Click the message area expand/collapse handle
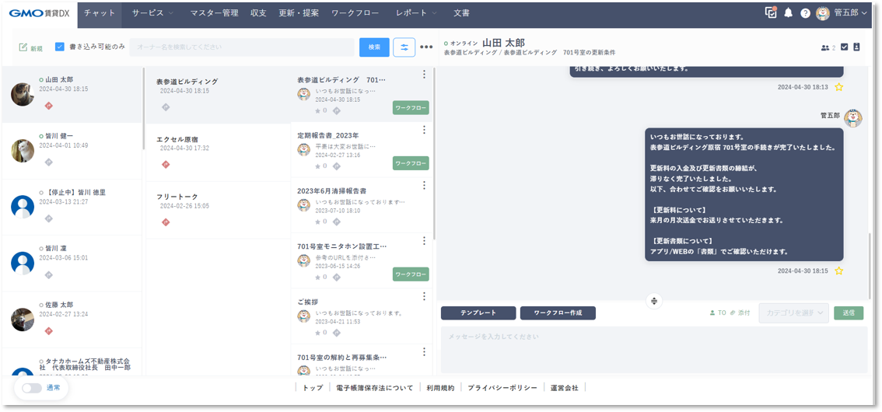This screenshot has height=412, width=882. click(653, 302)
